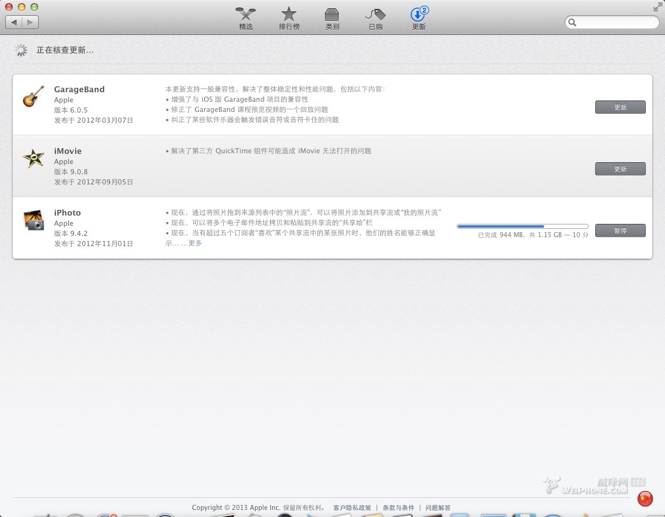Click the '发布于 2012年03月07日' date
665x517 pixels.
click(93, 120)
